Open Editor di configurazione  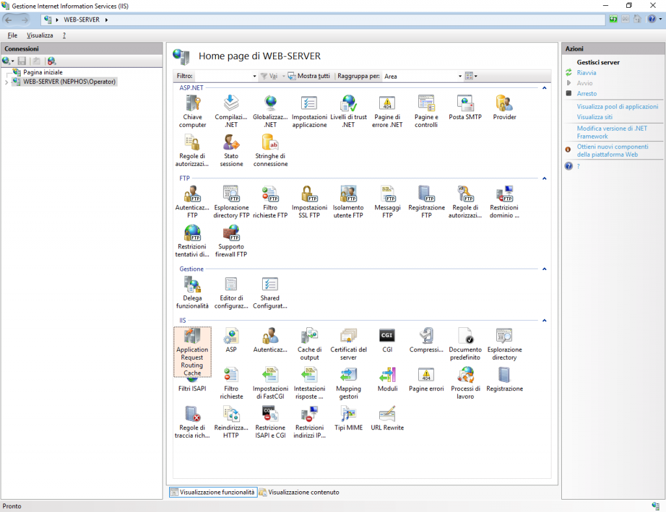pos(231,292)
